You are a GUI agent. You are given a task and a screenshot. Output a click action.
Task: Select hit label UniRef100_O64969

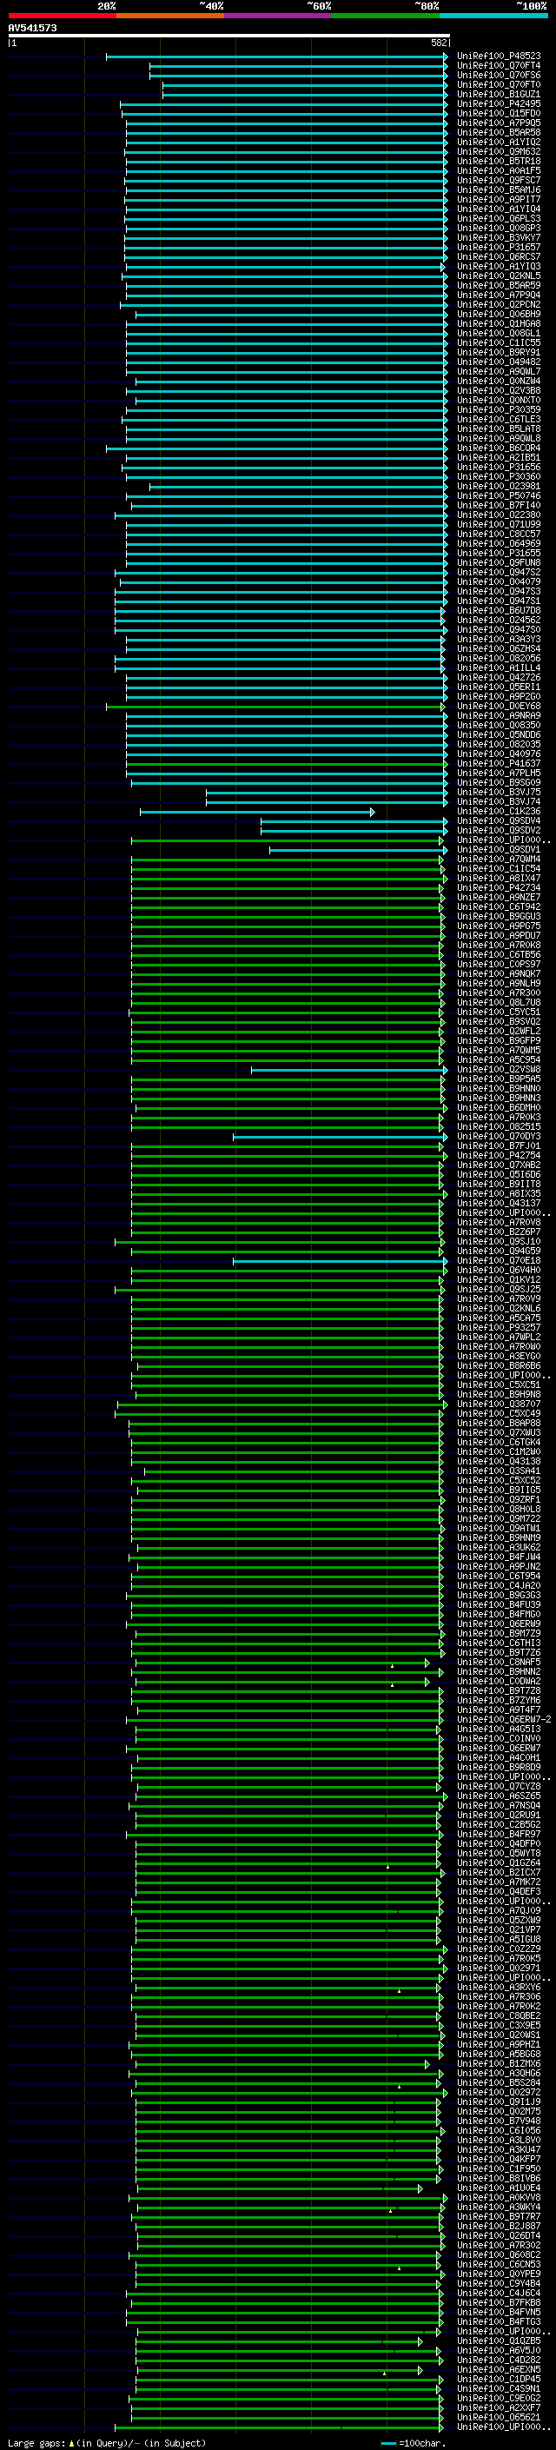[x=499, y=544]
